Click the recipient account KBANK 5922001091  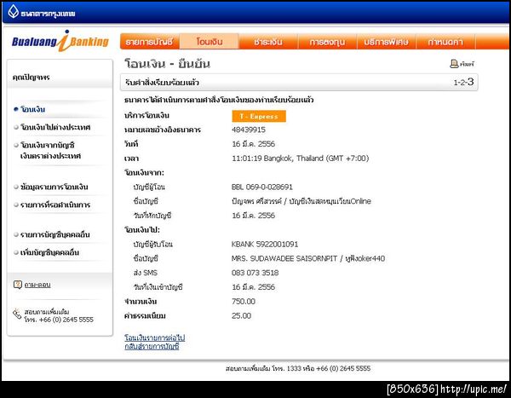[x=265, y=245]
